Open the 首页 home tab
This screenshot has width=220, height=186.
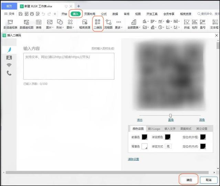[x=9, y=6]
